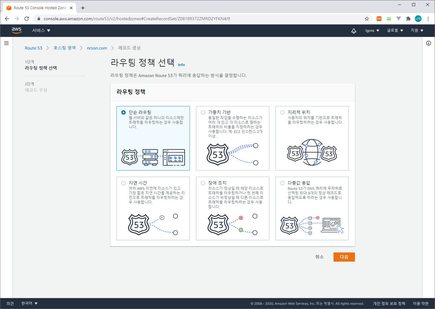This screenshot has width=435, height=309.
Task: Click the geolocation globe illustration
Action: point(312,152)
